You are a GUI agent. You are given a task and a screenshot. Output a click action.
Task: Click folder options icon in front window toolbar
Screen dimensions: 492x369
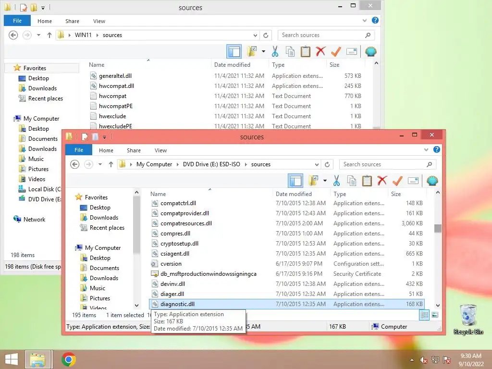[x=313, y=181]
